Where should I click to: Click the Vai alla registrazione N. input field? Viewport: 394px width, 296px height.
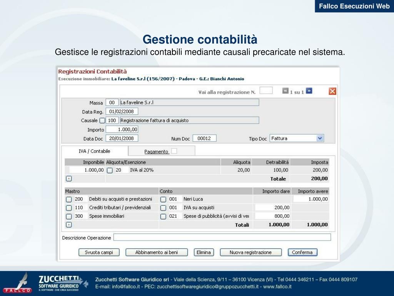coord(266,90)
